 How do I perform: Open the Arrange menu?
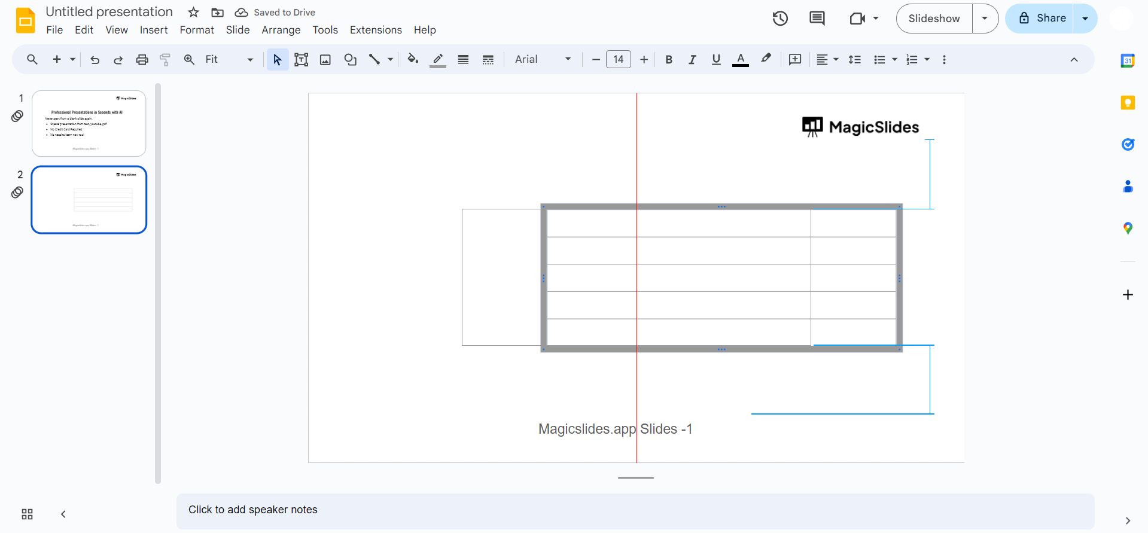tap(281, 30)
